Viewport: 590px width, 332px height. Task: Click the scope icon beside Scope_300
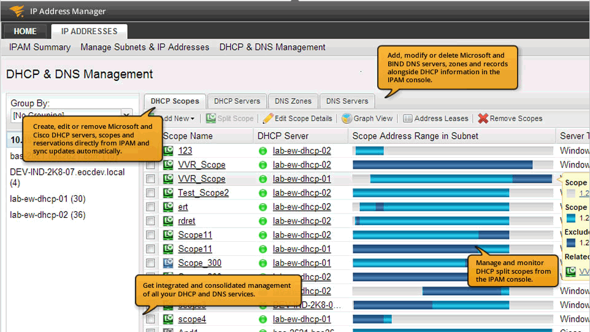pos(168,263)
